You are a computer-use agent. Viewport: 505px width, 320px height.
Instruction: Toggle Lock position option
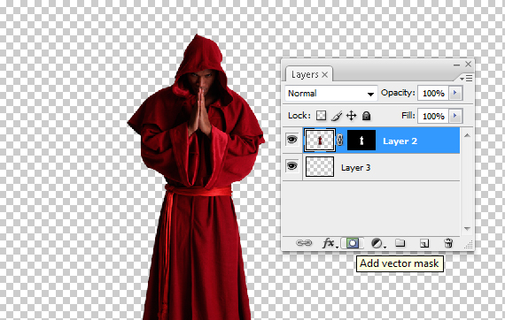point(351,116)
